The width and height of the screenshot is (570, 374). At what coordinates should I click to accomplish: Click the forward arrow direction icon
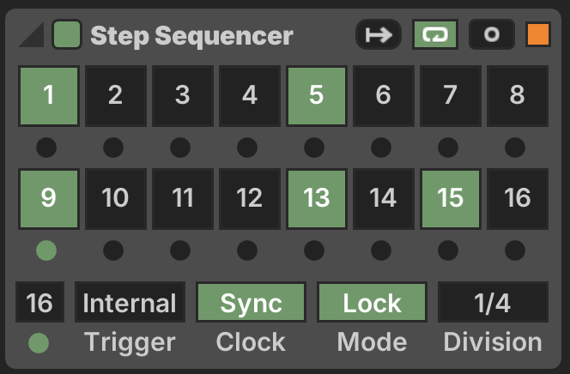(x=379, y=35)
